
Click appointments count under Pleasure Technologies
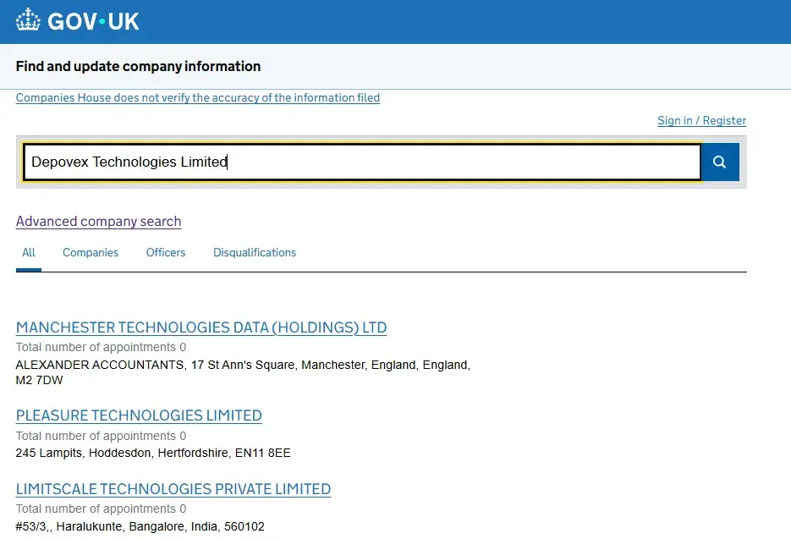101,436
